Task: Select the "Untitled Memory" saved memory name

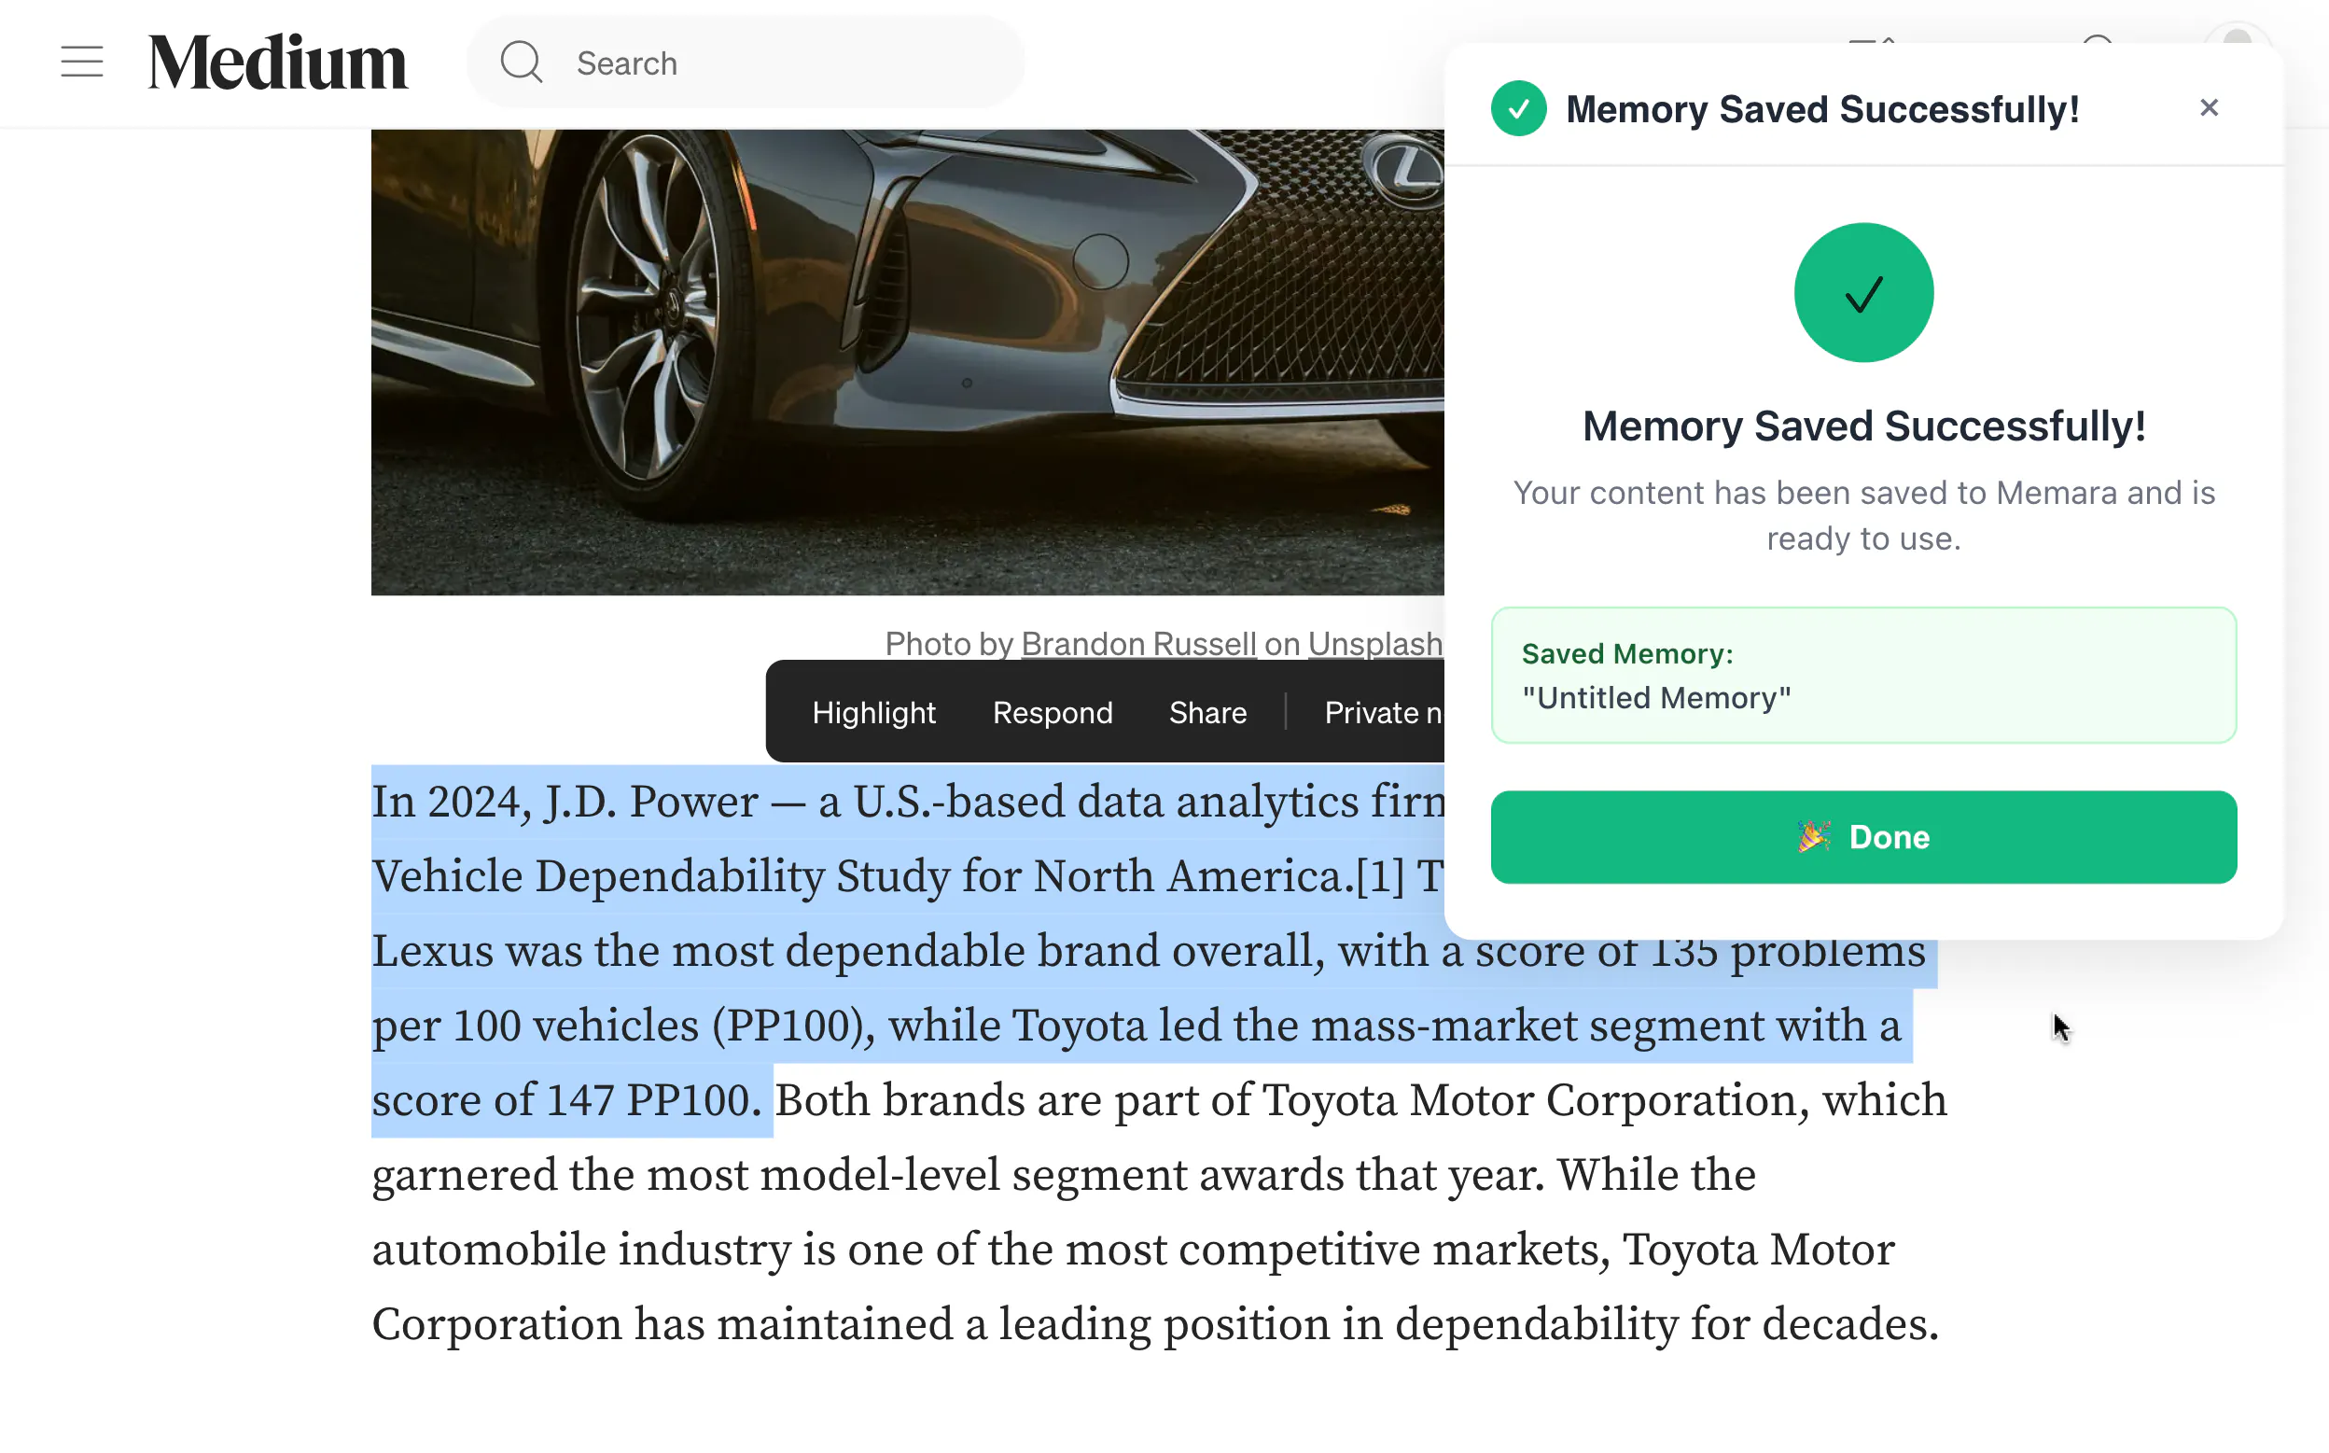Action: pyautogui.click(x=1656, y=698)
